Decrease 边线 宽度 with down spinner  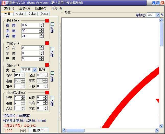point(41,37)
